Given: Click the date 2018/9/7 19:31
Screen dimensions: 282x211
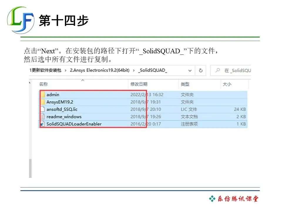Looking at the screenshot, I should (x=145, y=102).
